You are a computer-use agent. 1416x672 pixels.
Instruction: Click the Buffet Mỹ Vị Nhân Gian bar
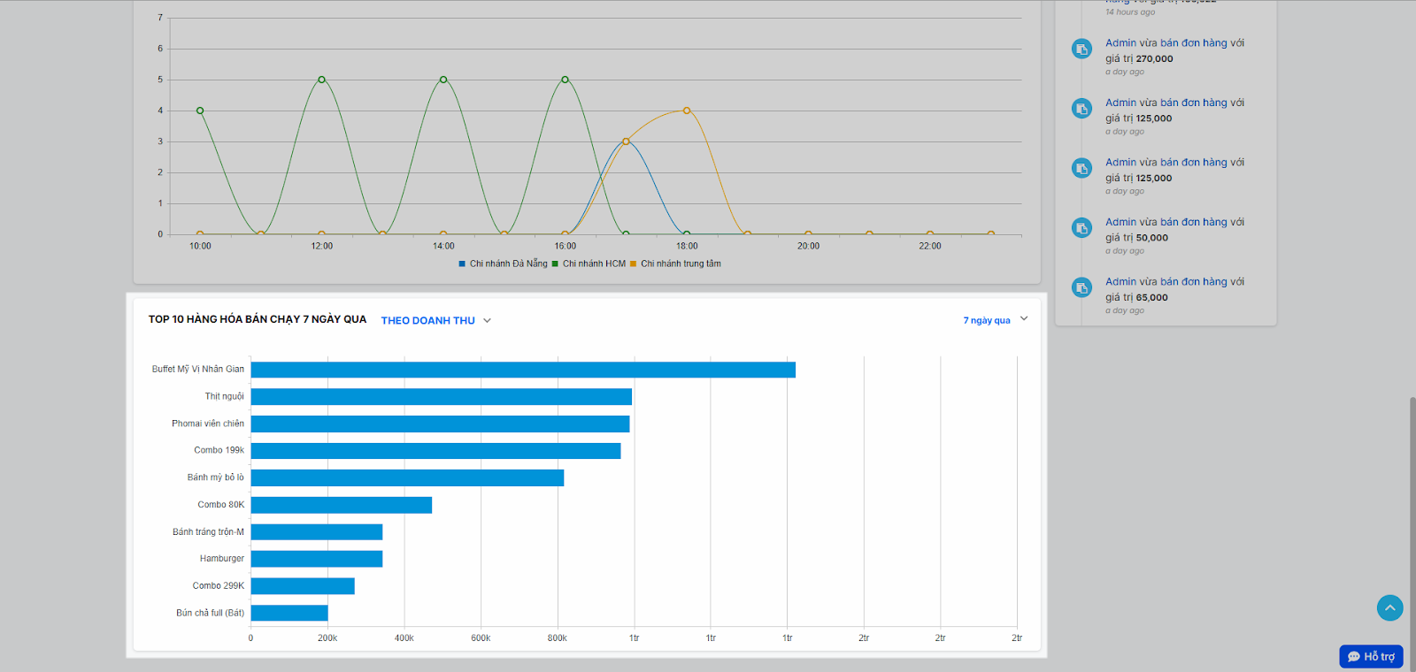coord(523,370)
